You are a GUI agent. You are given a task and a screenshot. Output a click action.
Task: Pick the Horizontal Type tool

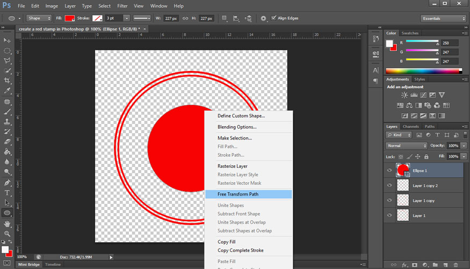(8, 193)
